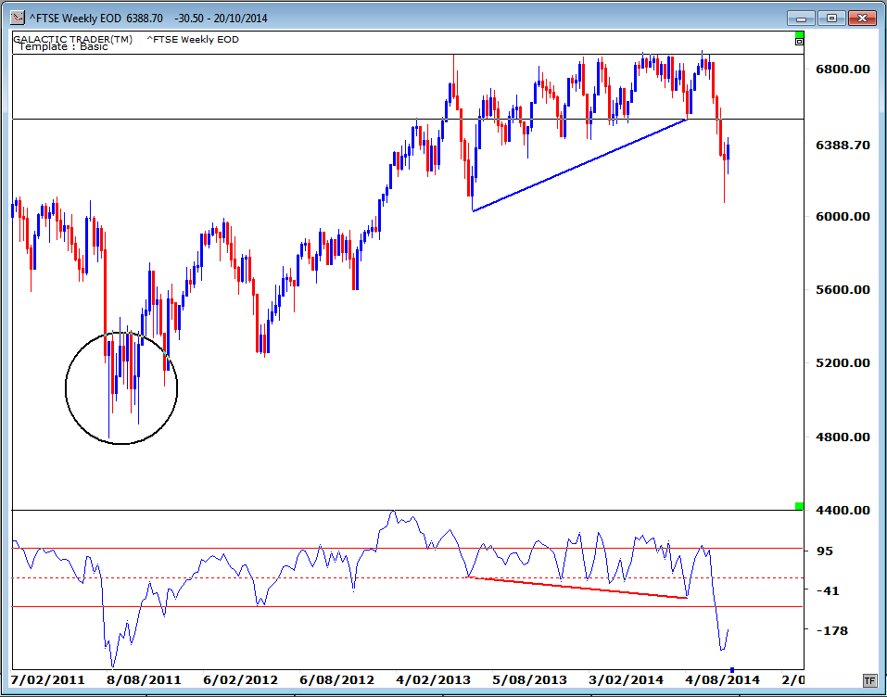Click the '^FTSE Weekly EOD' chart heading

click(x=193, y=40)
